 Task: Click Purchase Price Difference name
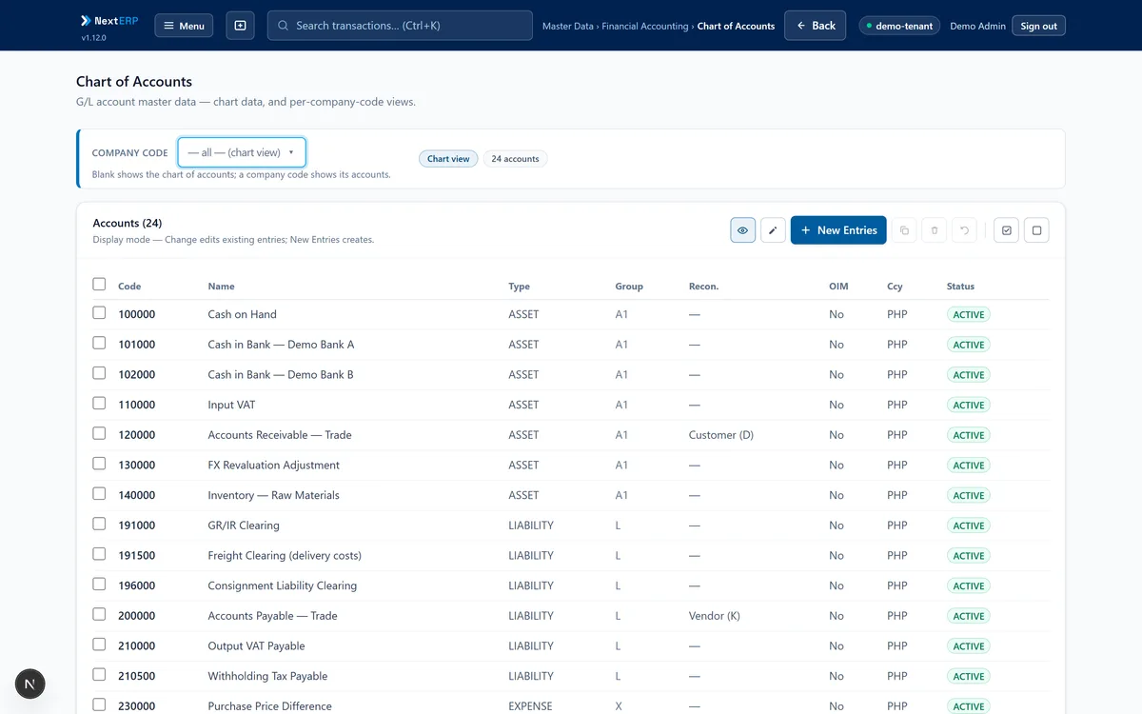point(270,706)
